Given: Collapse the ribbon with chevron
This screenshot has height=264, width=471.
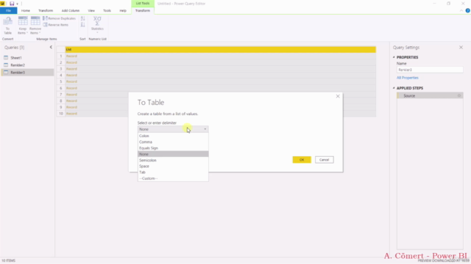Looking at the screenshot, I should tap(461, 10).
